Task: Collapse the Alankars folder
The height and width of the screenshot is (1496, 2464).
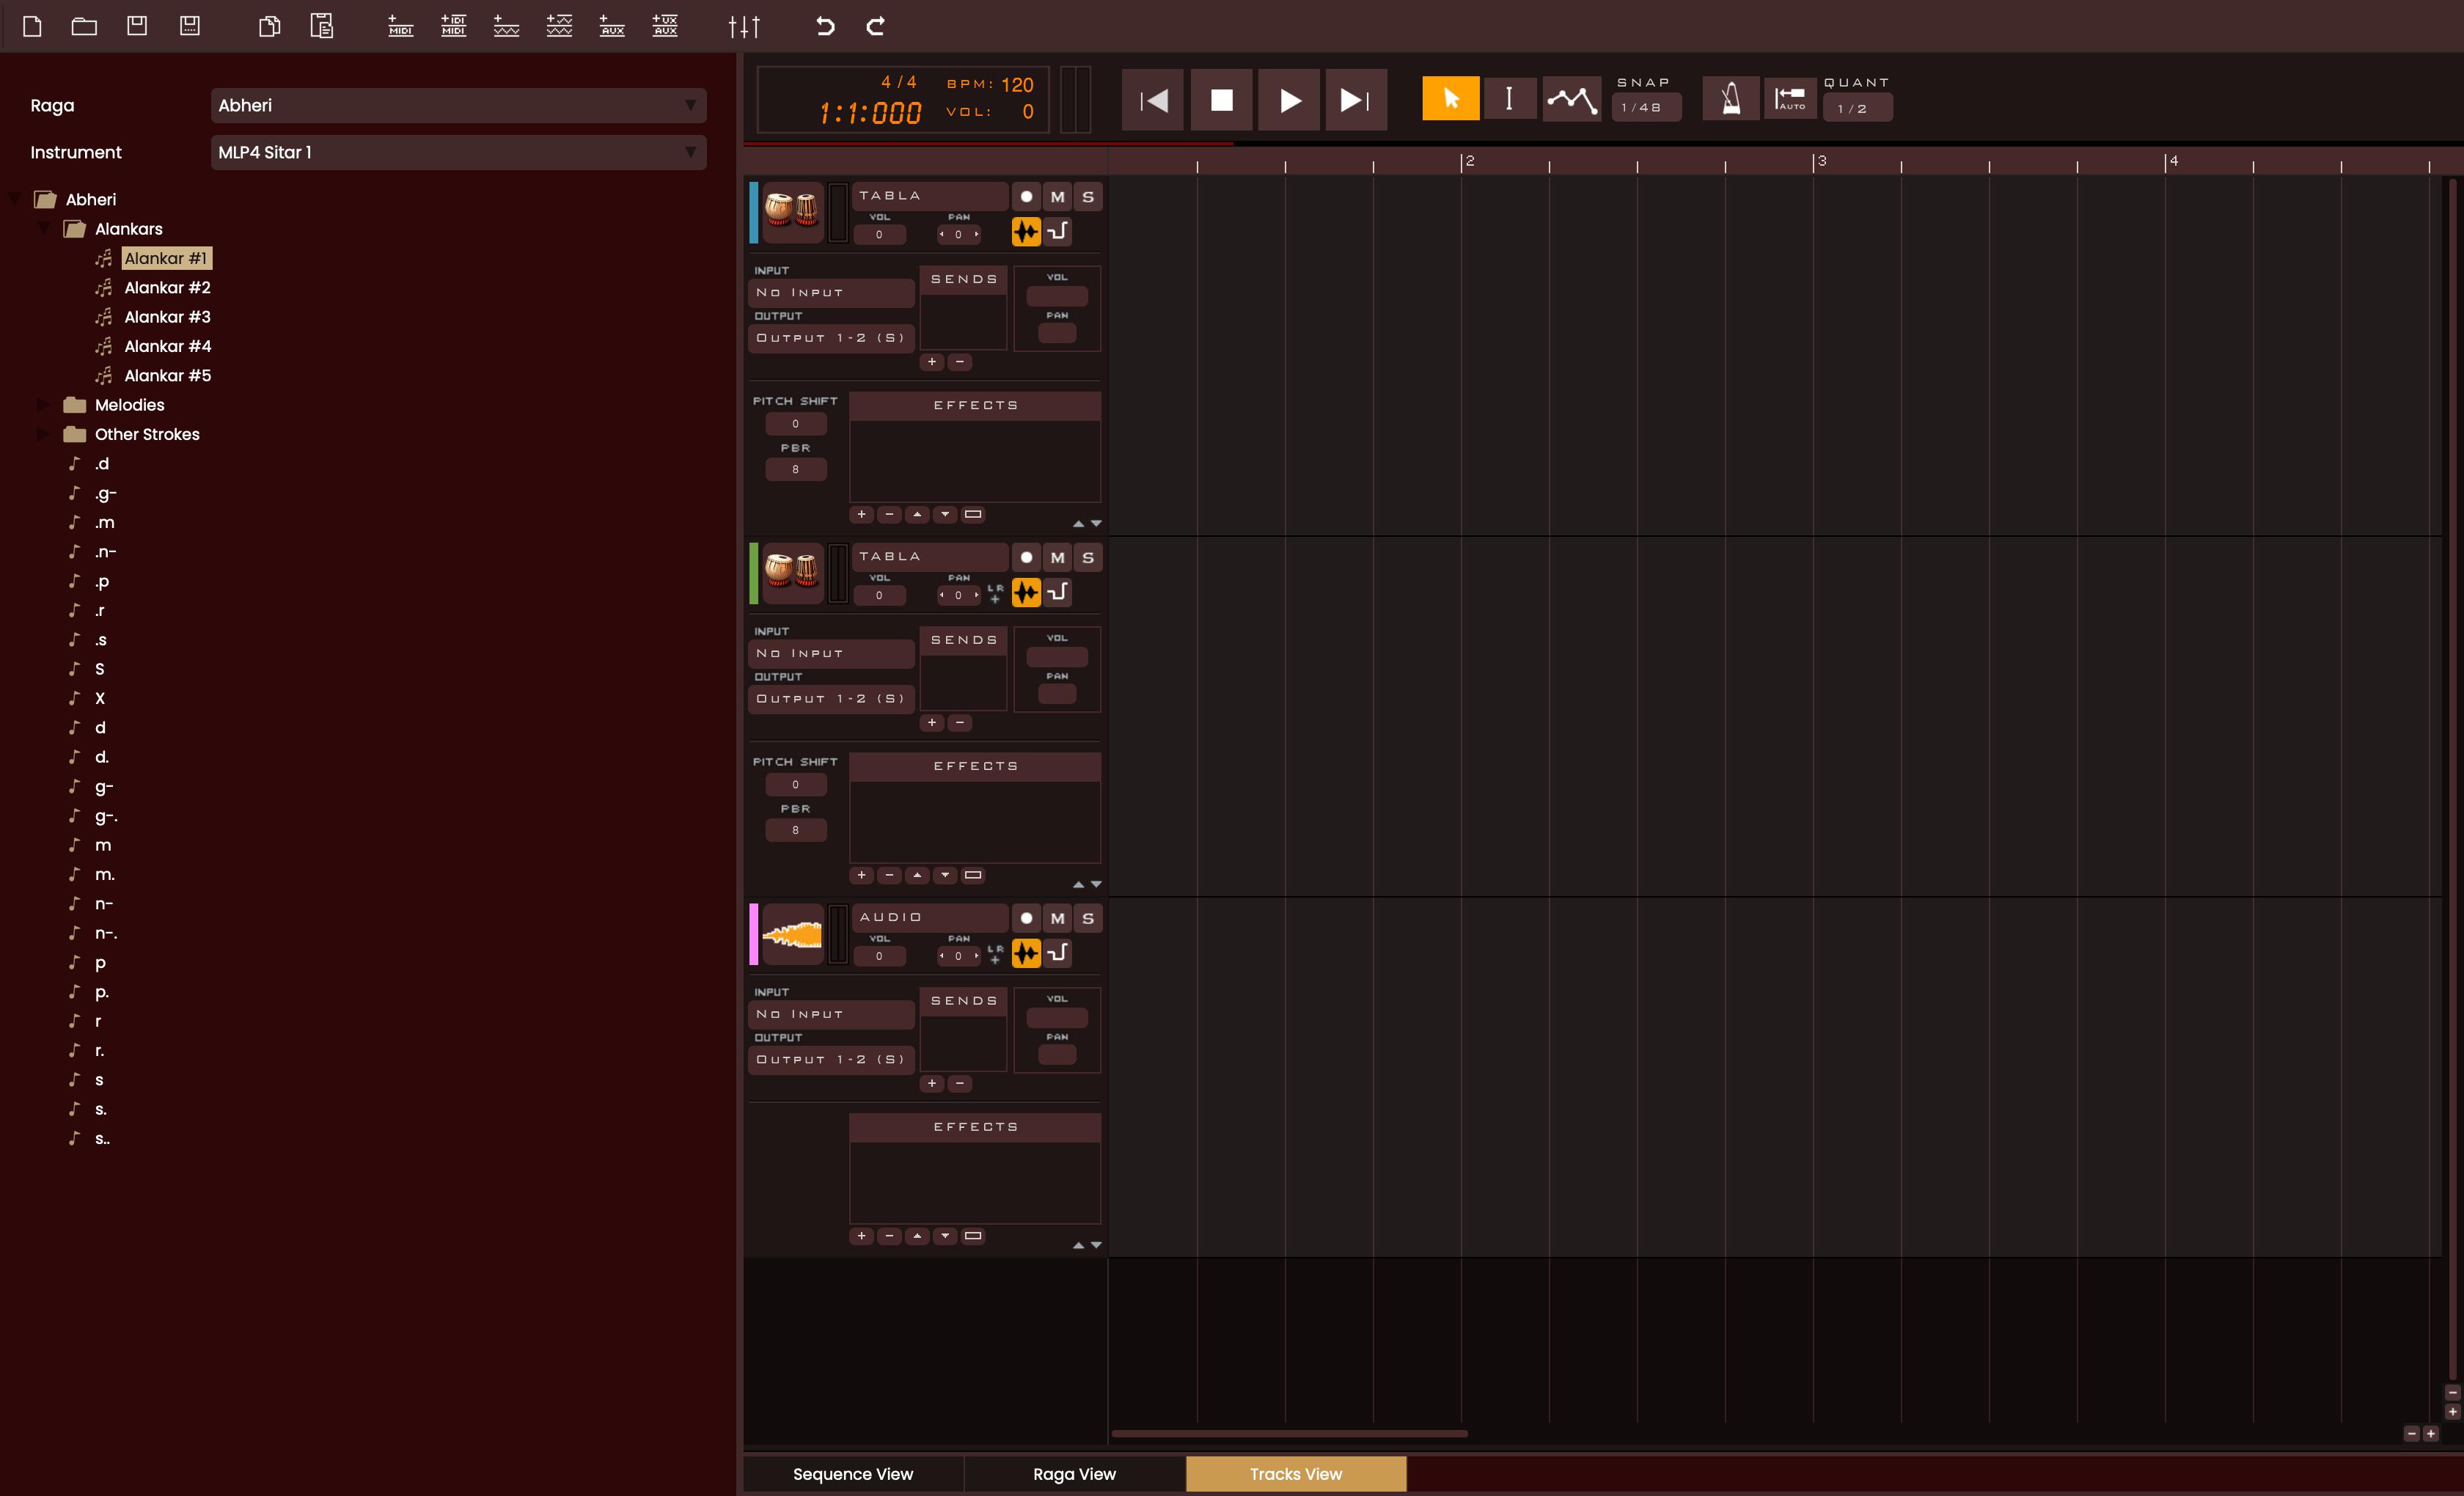Action: (43, 229)
